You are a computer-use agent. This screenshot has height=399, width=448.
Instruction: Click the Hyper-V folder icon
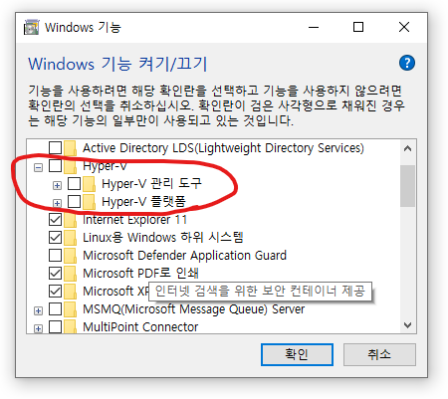(70, 165)
